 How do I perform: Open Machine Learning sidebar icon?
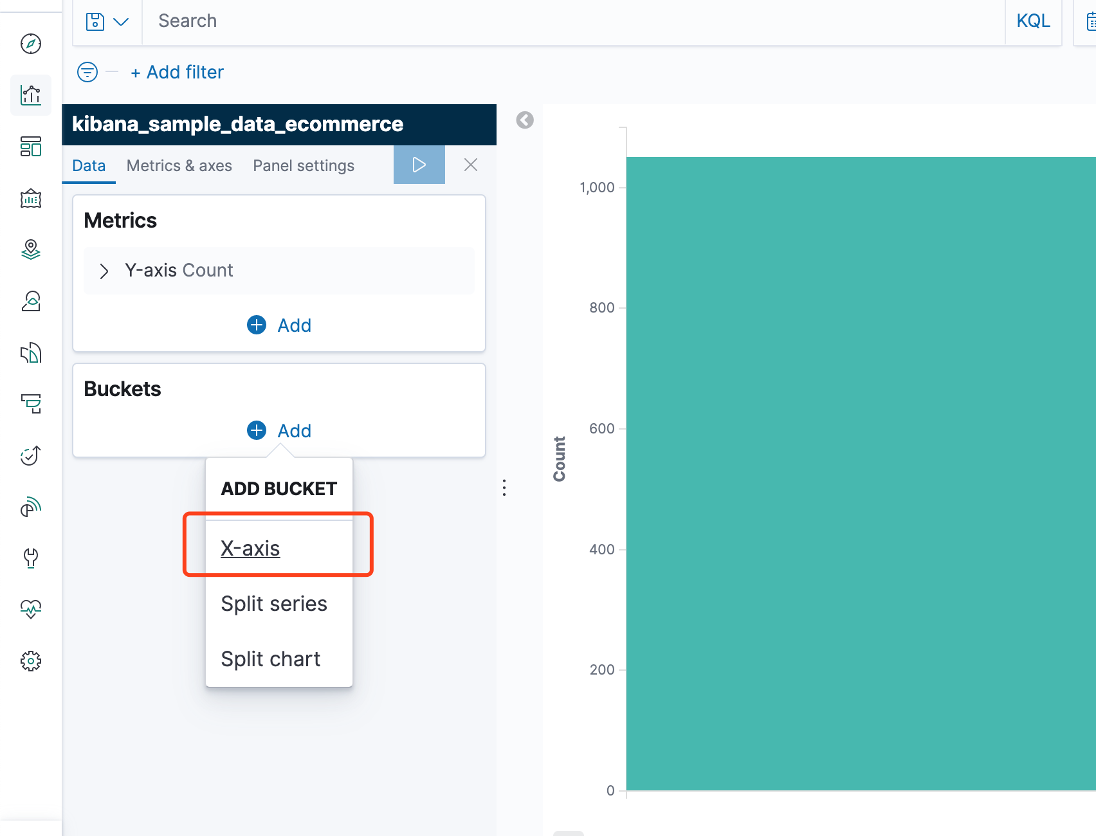point(31,301)
